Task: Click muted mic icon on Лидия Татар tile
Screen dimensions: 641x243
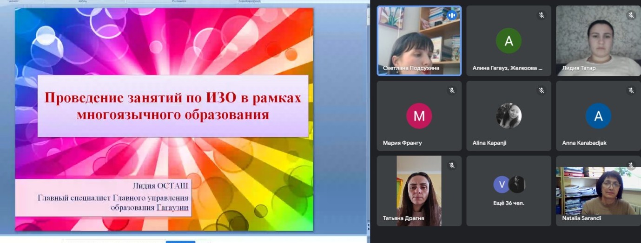Action: point(631,15)
